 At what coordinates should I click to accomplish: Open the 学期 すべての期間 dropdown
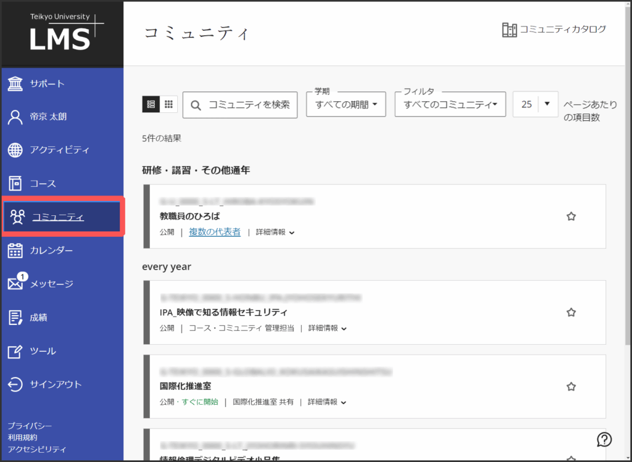pos(346,104)
